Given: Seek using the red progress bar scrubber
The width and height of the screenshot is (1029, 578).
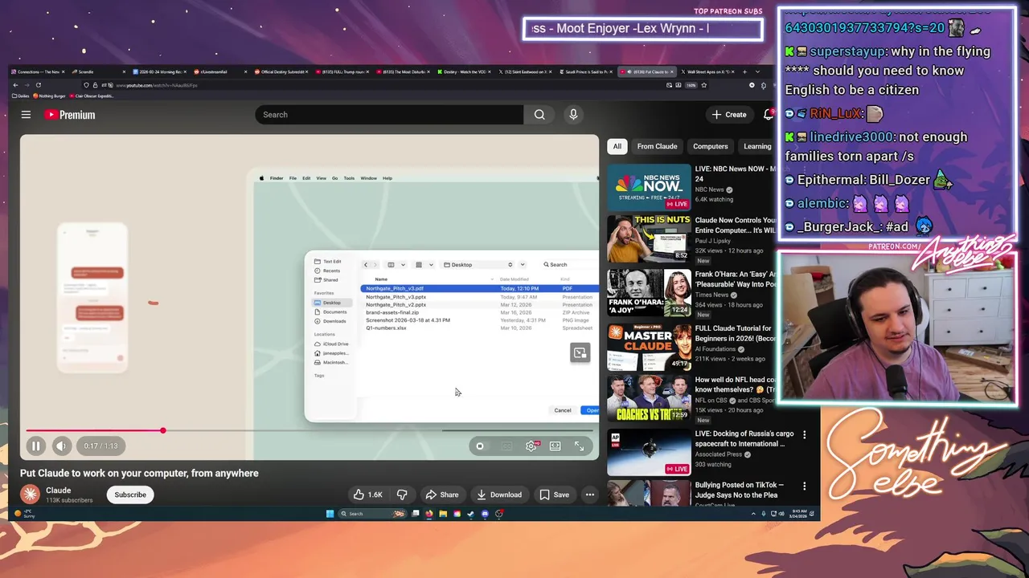Looking at the screenshot, I should pos(162,431).
